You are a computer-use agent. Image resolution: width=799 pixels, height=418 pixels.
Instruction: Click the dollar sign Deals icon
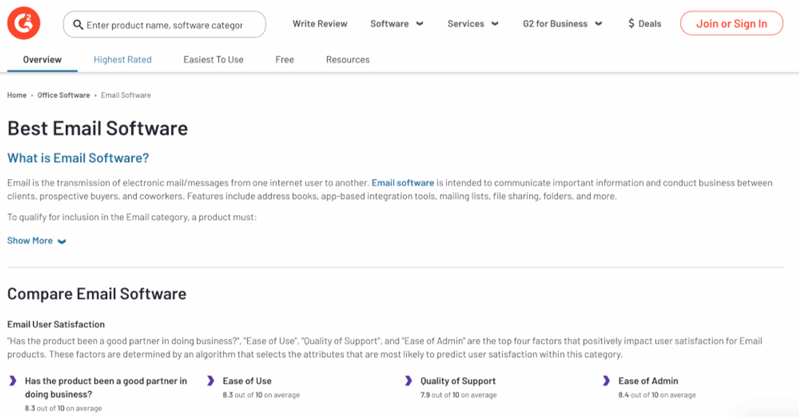click(x=631, y=23)
